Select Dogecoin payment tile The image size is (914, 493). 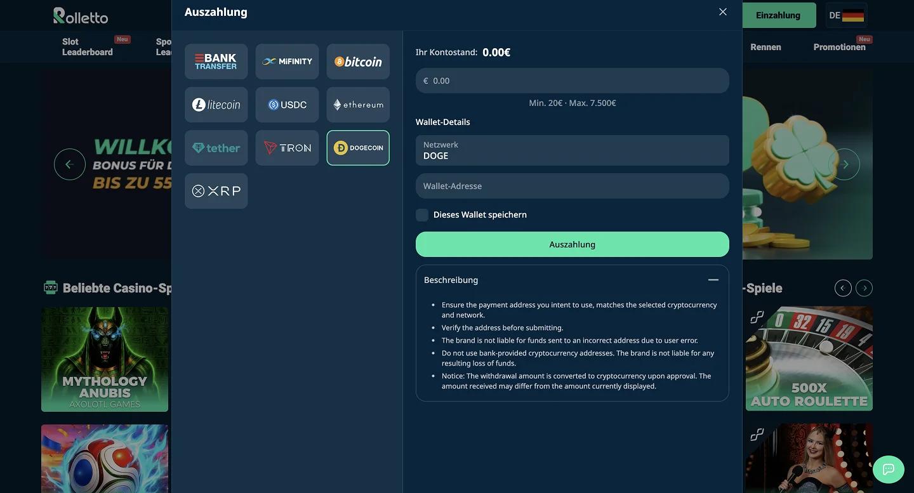point(358,148)
